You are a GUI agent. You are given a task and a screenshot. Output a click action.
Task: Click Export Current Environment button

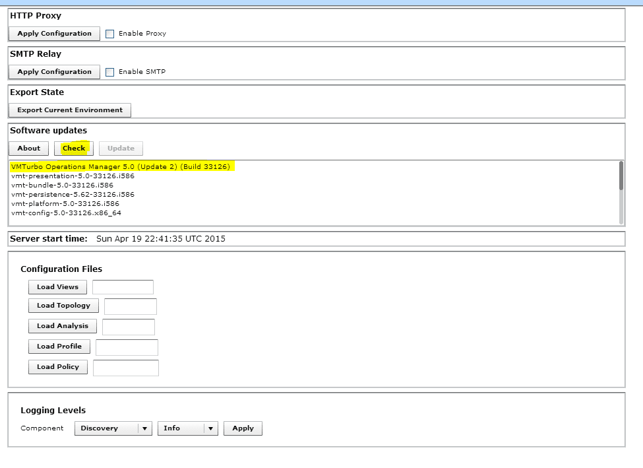pos(70,110)
